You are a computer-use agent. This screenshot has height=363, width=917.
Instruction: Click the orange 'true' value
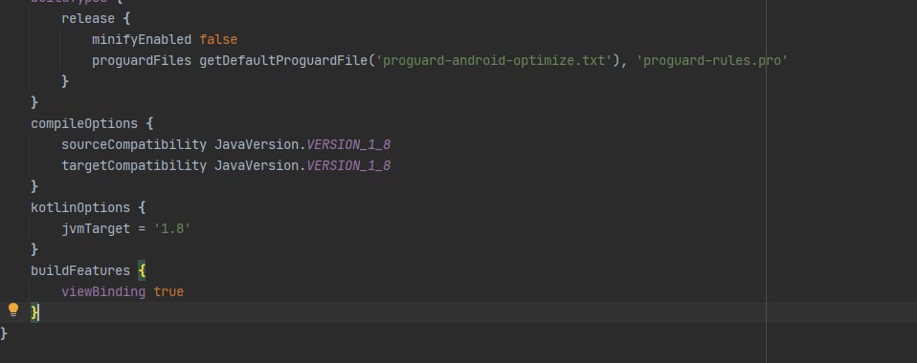click(168, 291)
